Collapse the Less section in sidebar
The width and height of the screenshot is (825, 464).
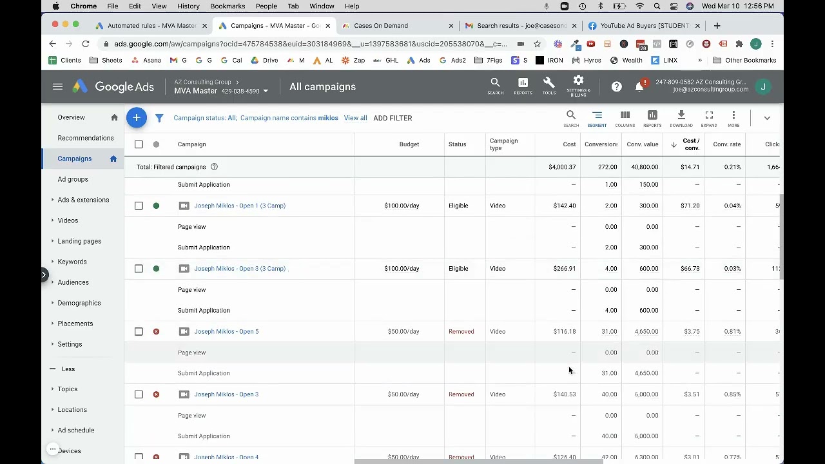pos(63,369)
